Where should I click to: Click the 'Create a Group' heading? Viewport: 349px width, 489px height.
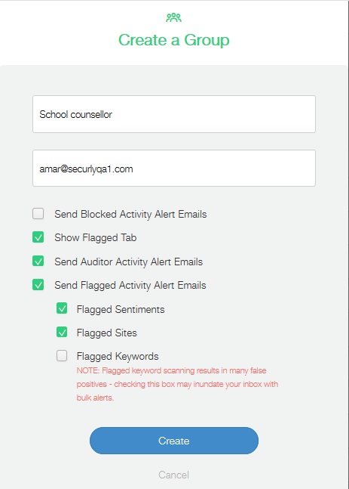(x=174, y=40)
